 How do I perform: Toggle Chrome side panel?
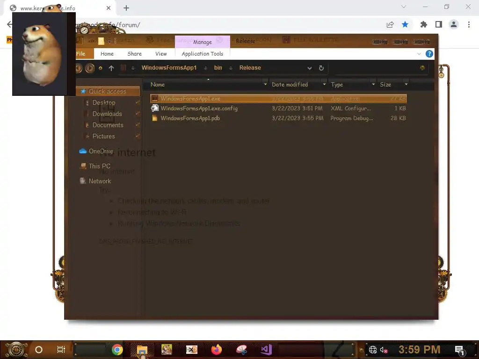click(x=439, y=24)
